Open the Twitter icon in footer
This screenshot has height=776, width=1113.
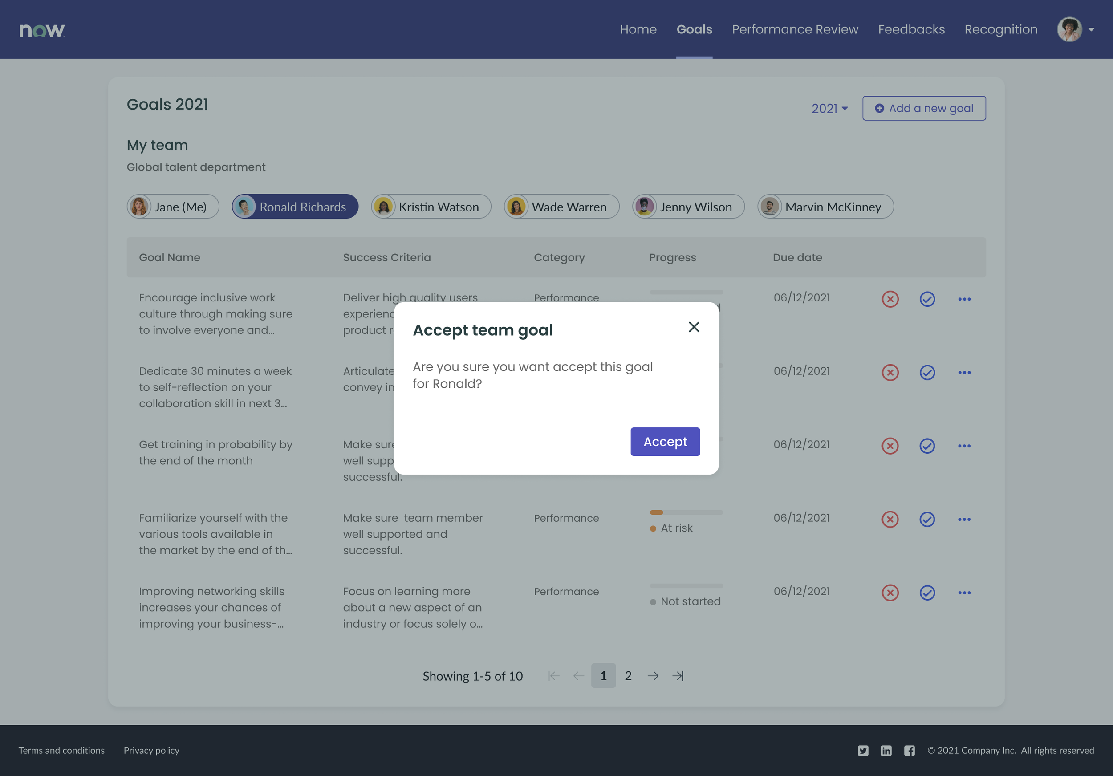pos(863,750)
